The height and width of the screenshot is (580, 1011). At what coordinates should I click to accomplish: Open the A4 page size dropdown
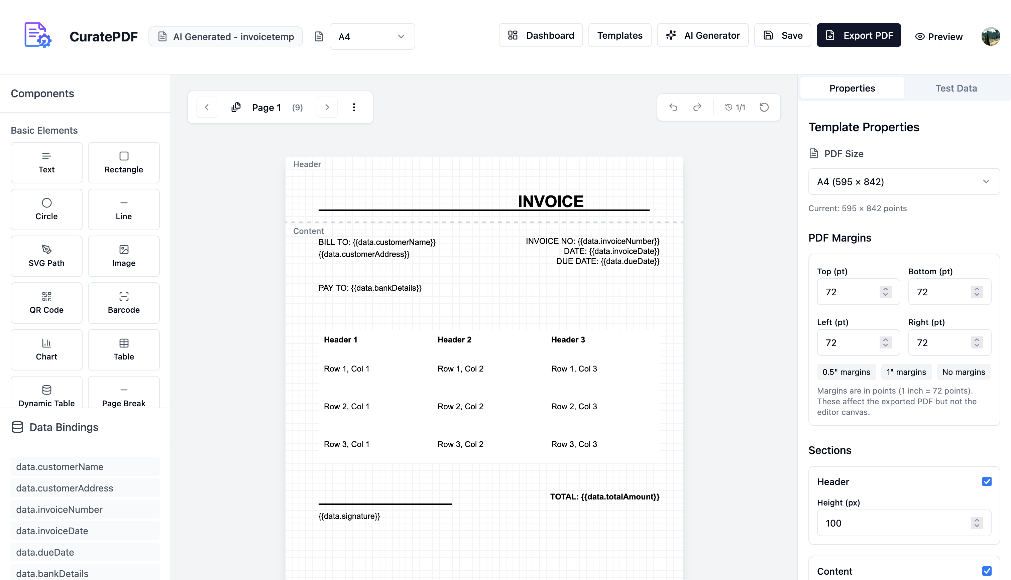pos(372,37)
